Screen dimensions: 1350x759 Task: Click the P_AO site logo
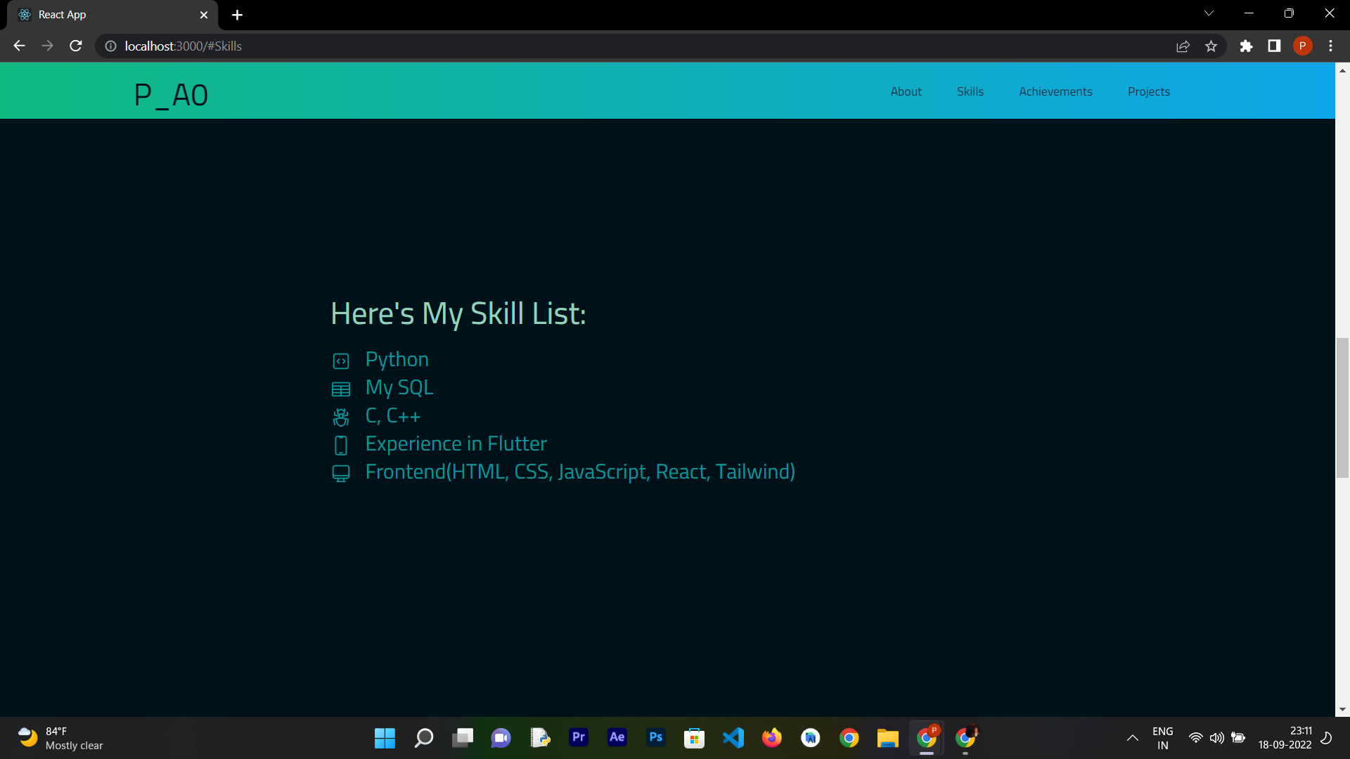click(171, 96)
